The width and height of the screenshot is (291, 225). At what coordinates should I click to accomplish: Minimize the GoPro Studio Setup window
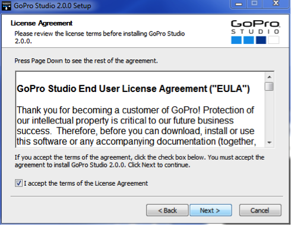tap(239, 4)
